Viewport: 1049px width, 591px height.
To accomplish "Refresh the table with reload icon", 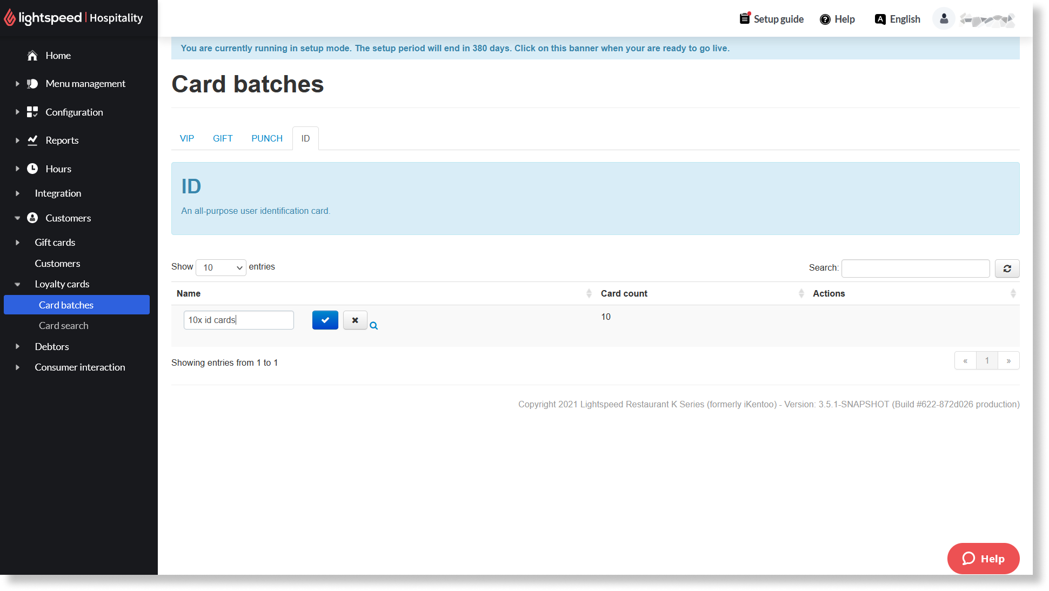I will [1007, 268].
